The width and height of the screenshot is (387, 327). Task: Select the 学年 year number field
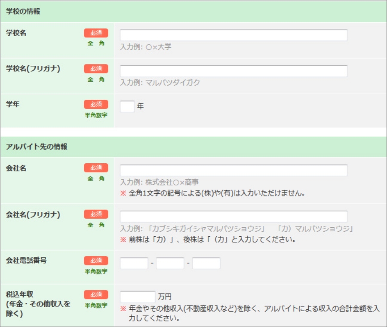(x=127, y=106)
